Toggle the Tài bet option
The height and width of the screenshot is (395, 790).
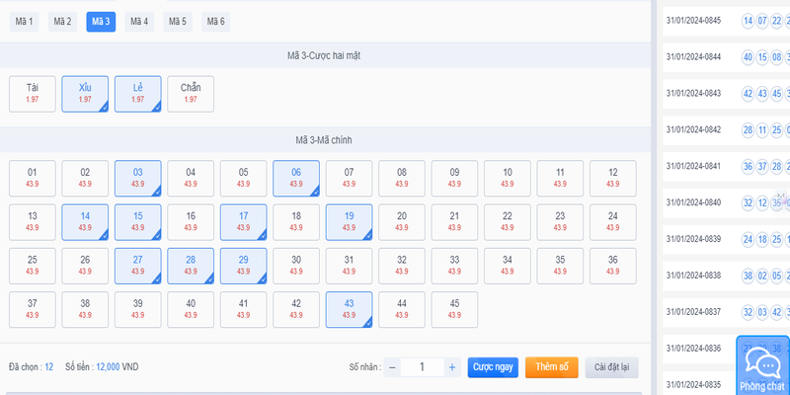point(33,94)
